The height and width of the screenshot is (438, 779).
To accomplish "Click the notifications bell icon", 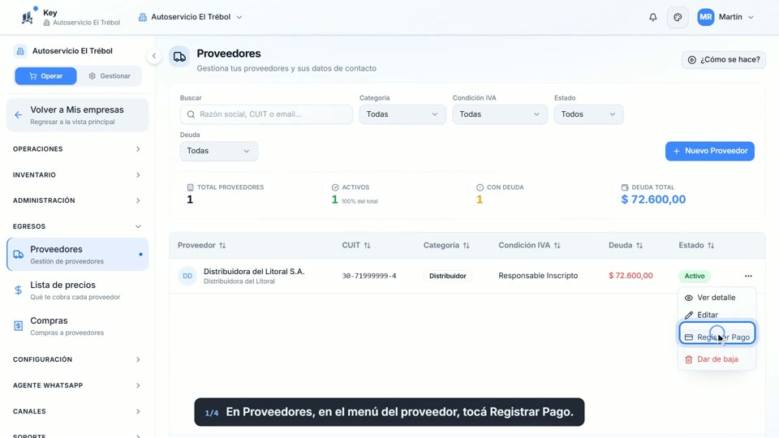I will coord(652,17).
